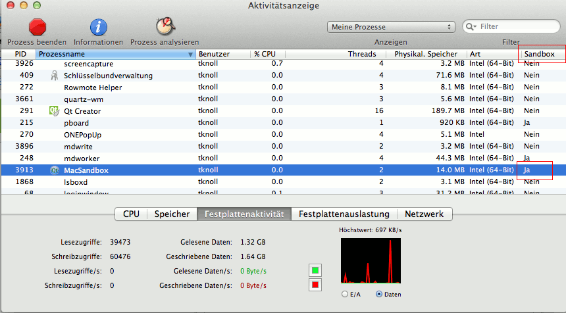Switch to the CPU tab

pyautogui.click(x=131, y=214)
